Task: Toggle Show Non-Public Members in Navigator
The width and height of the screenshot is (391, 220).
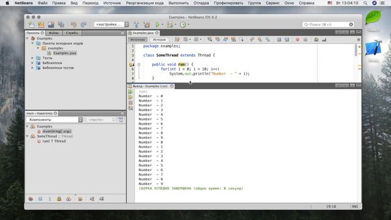Action: [59, 199]
